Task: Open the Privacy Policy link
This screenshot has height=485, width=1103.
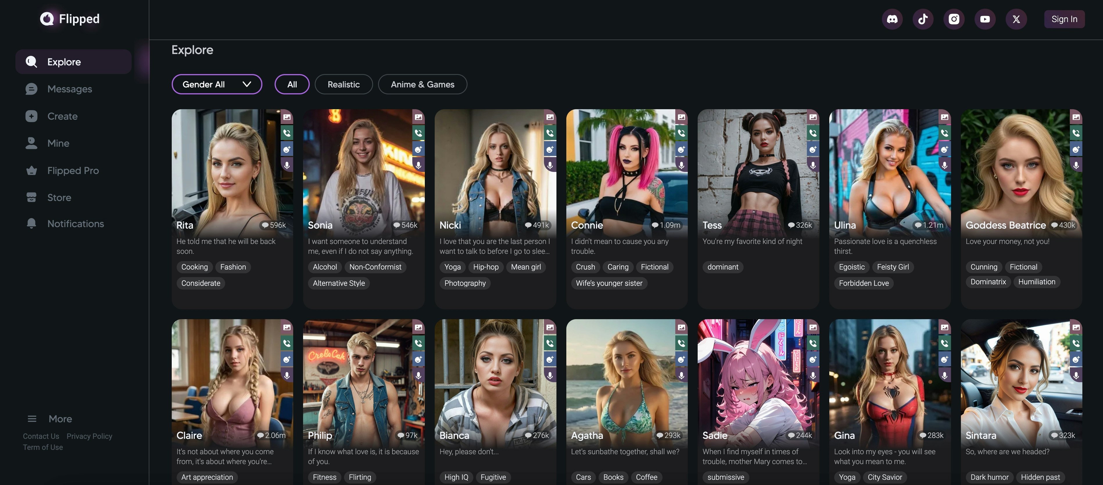Action: coord(89,436)
